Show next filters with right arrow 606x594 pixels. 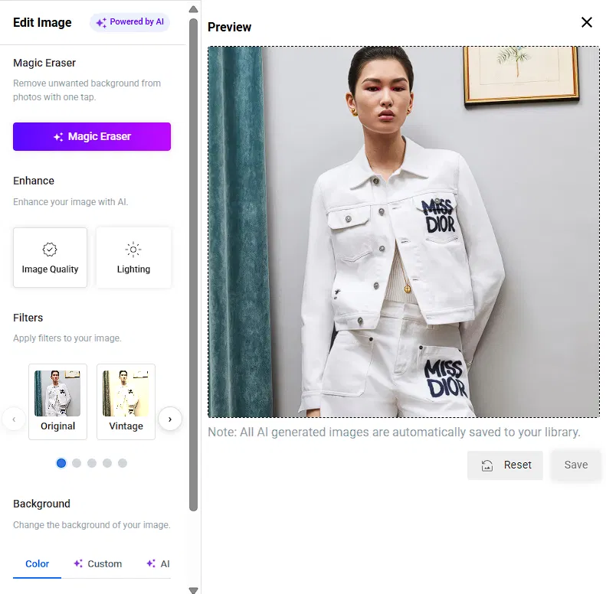click(x=169, y=419)
